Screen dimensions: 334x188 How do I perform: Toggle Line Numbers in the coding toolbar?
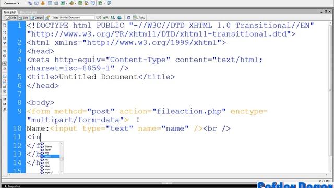[x=5, y=64]
